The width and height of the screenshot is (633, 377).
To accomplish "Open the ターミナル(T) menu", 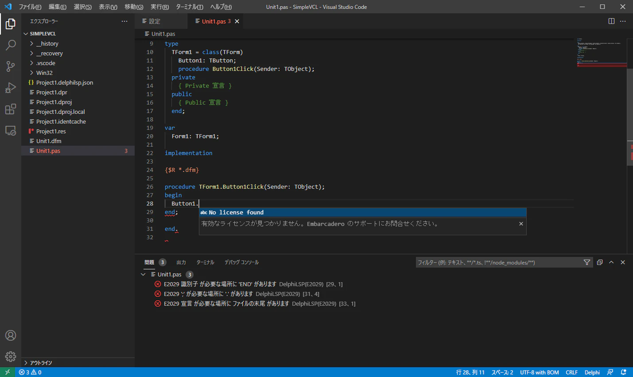I will pyautogui.click(x=190, y=7).
